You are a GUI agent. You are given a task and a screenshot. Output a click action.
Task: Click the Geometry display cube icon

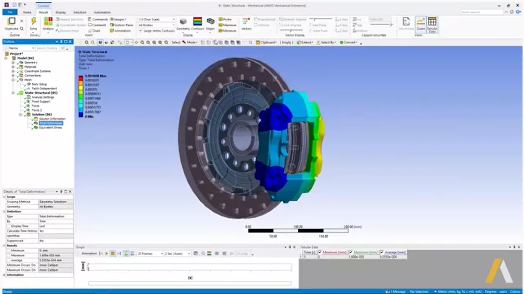tap(183, 22)
